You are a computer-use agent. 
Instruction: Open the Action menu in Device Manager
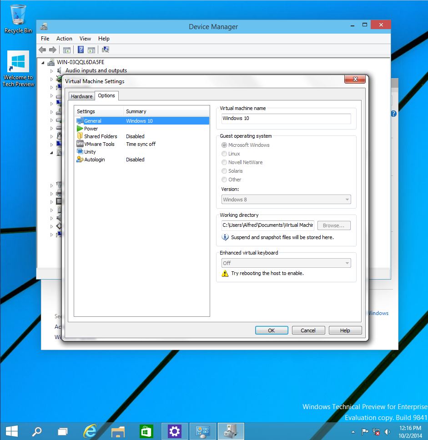pos(64,39)
